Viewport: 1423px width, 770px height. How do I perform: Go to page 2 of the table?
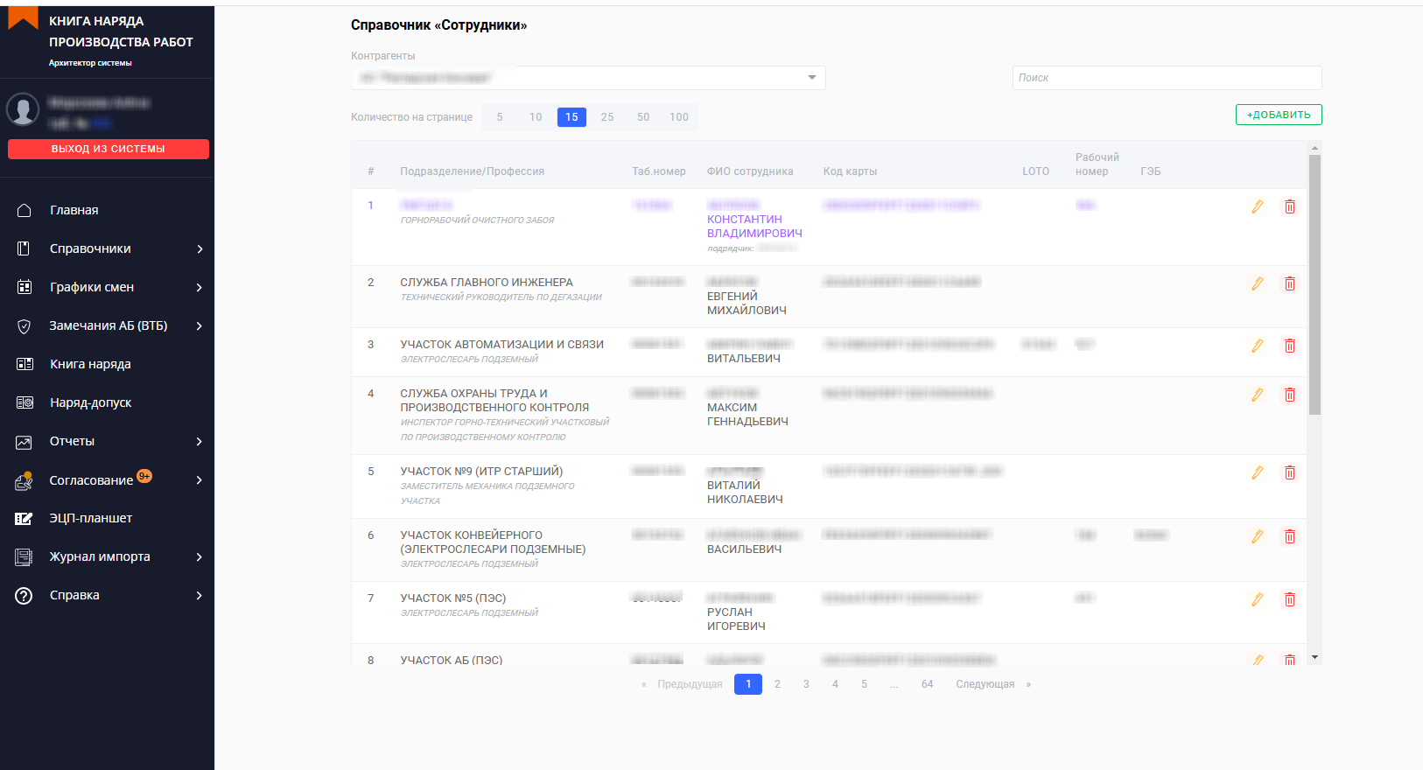point(777,684)
